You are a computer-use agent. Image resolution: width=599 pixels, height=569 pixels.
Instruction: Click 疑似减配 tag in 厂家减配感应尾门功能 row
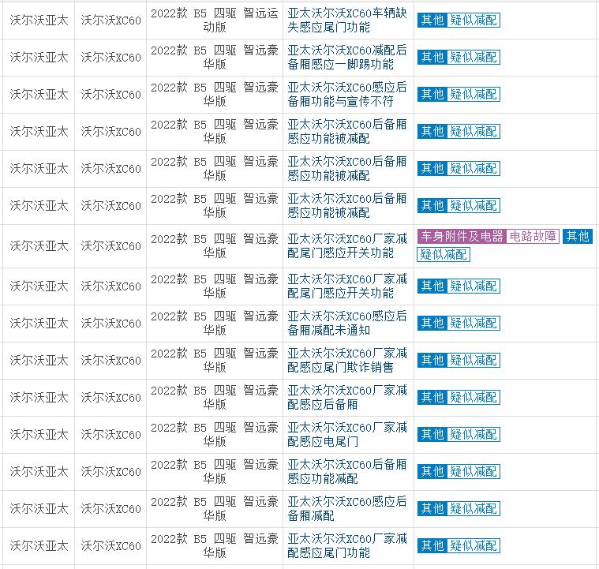click(x=474, y=545)
